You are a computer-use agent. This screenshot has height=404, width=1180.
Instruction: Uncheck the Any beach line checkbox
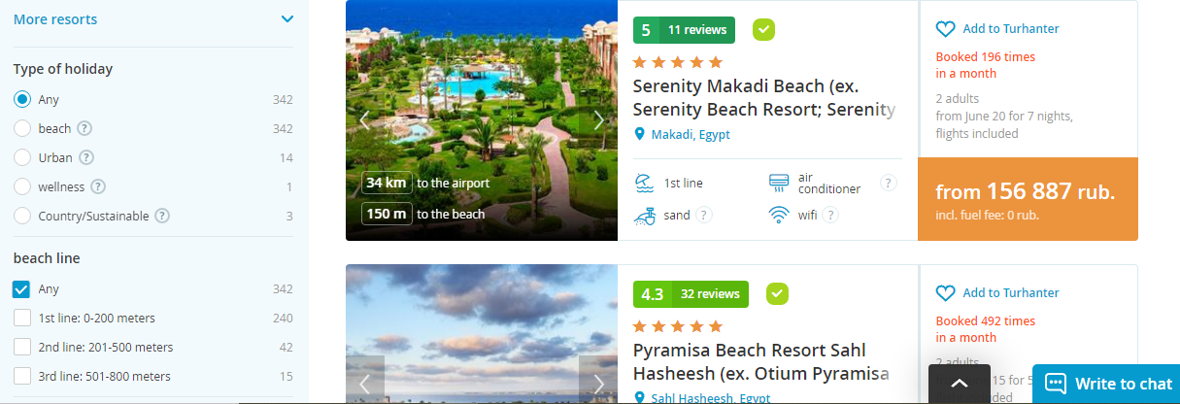point(22,288)
